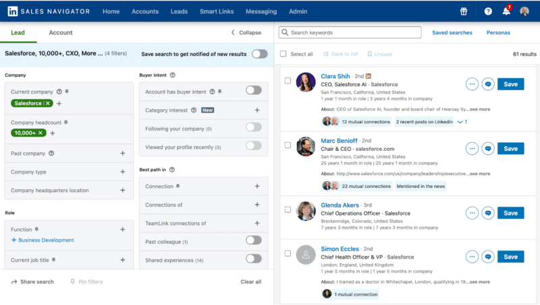
Task: Open more options for Glenda Akers
Action: click(472, 213)
